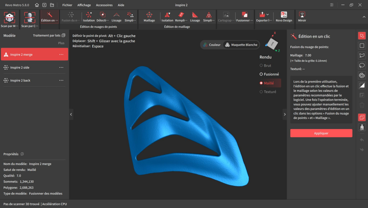Select Inspire 2 back model
368x208 pixels.
click(20, 80)
